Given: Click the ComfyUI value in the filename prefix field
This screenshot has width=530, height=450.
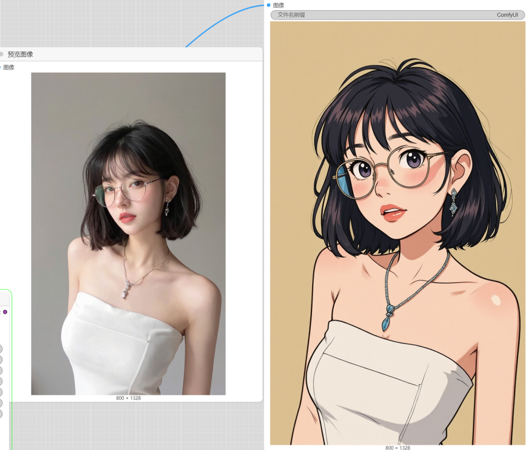Looking at the screenshot, I should 507,15.
